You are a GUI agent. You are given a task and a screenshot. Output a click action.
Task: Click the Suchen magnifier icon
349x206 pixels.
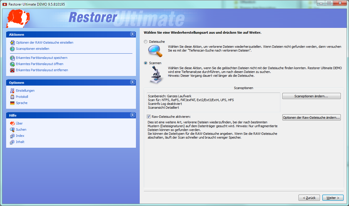(12, 130)
